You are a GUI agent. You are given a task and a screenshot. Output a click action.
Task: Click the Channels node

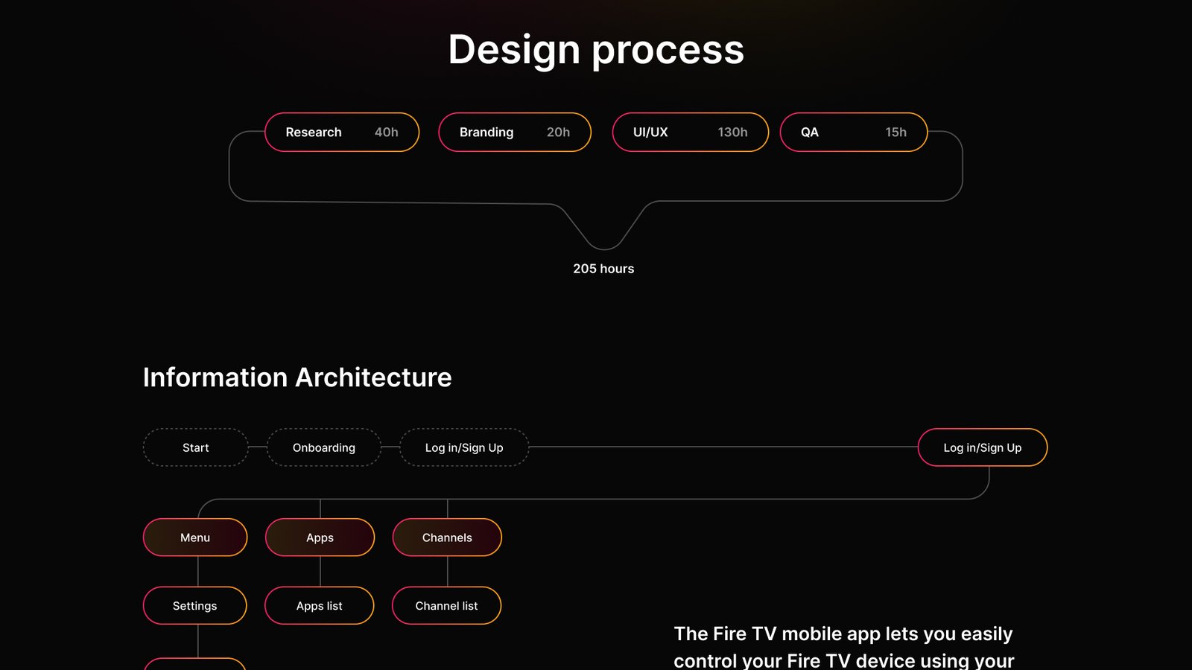point(447,537)
